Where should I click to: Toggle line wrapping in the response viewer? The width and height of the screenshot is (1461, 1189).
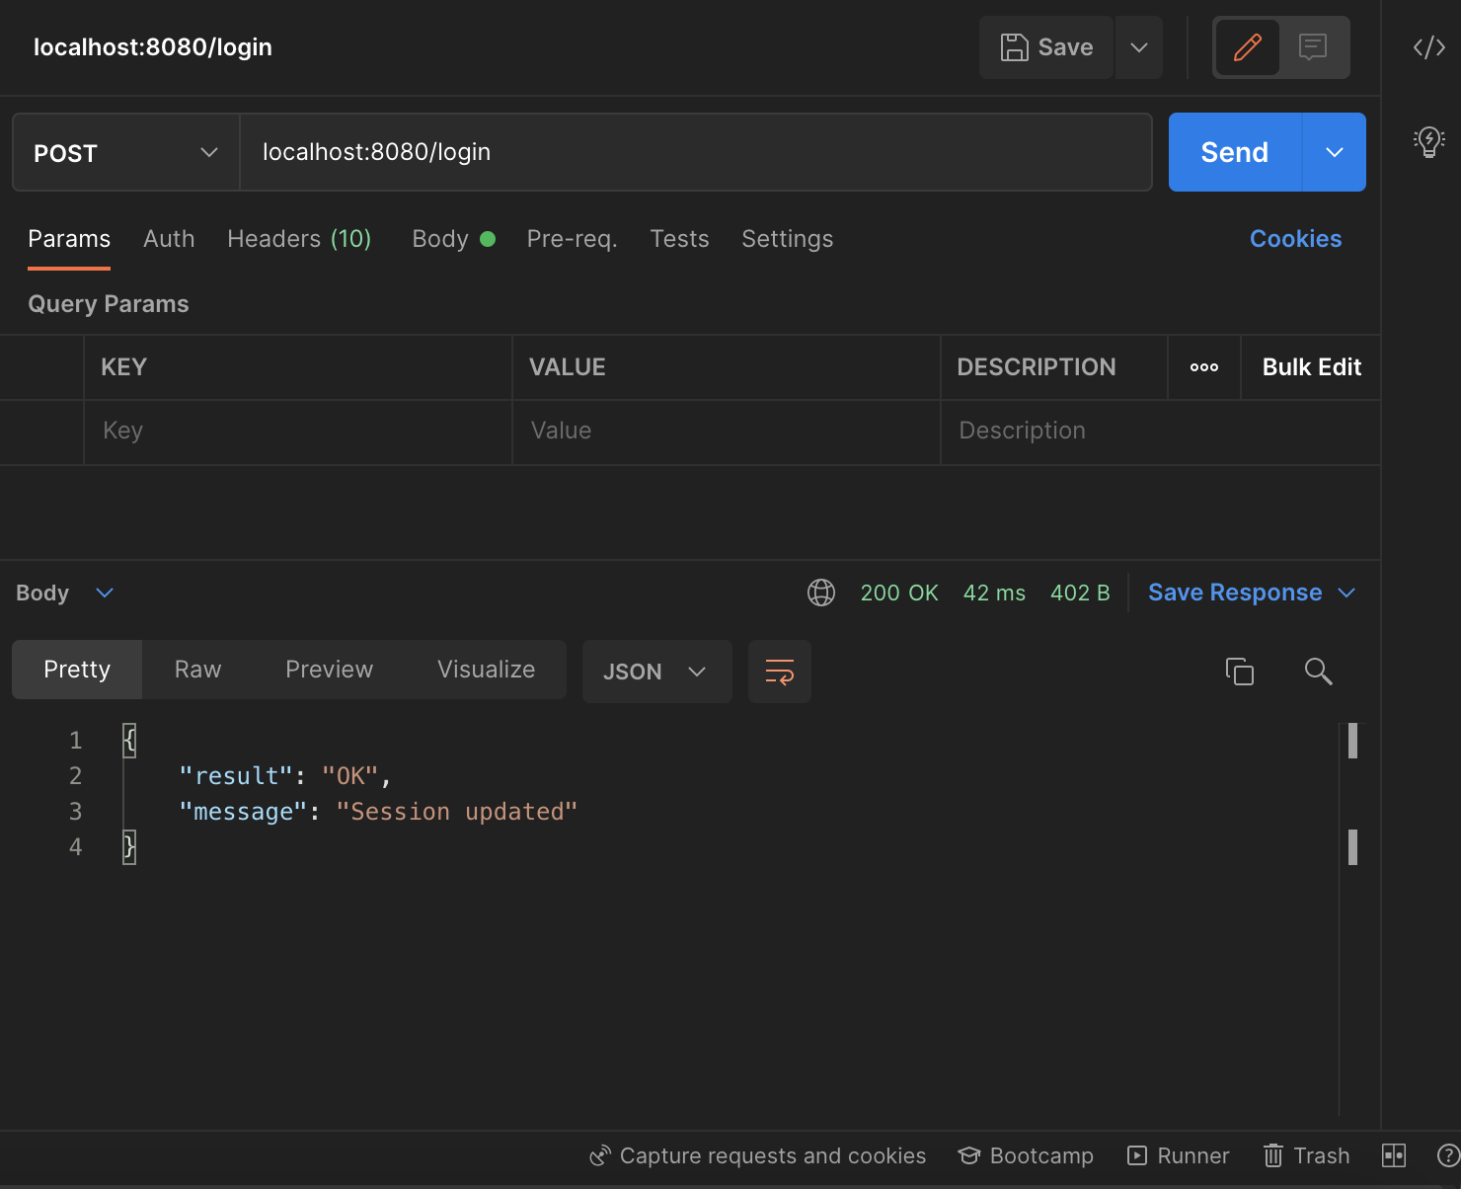coord(779,672)
